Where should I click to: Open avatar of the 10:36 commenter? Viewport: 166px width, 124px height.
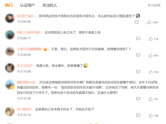pyautogui.click(x=10, y=85)
